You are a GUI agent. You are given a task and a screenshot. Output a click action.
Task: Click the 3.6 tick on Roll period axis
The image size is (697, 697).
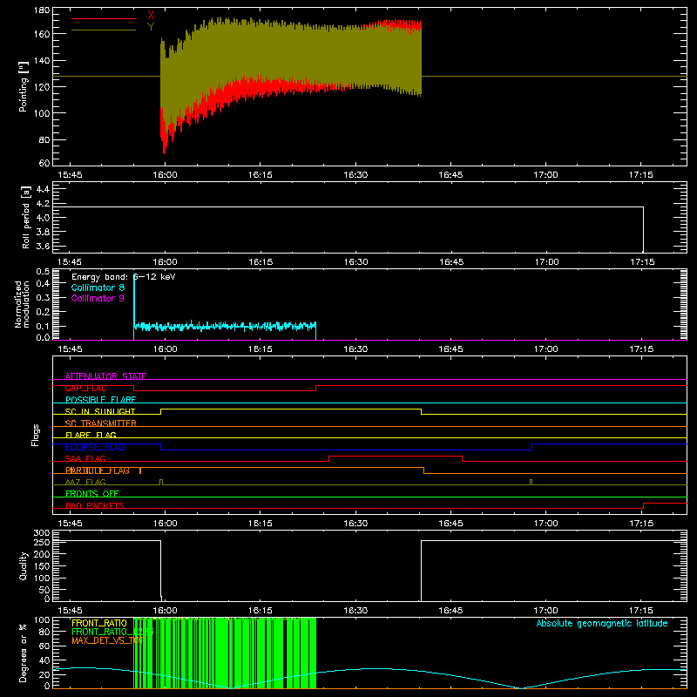(x=43, y=246)
